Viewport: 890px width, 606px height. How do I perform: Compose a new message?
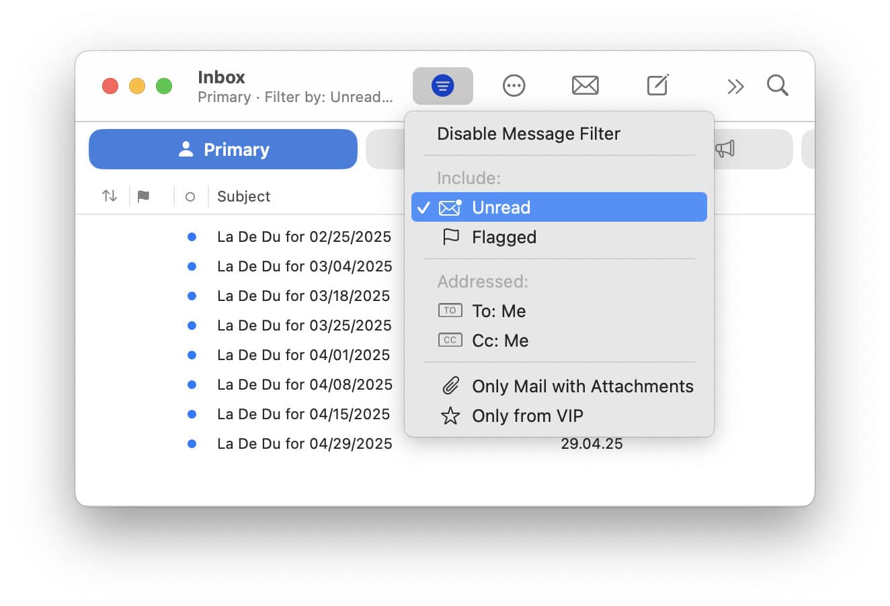[657, 85]
